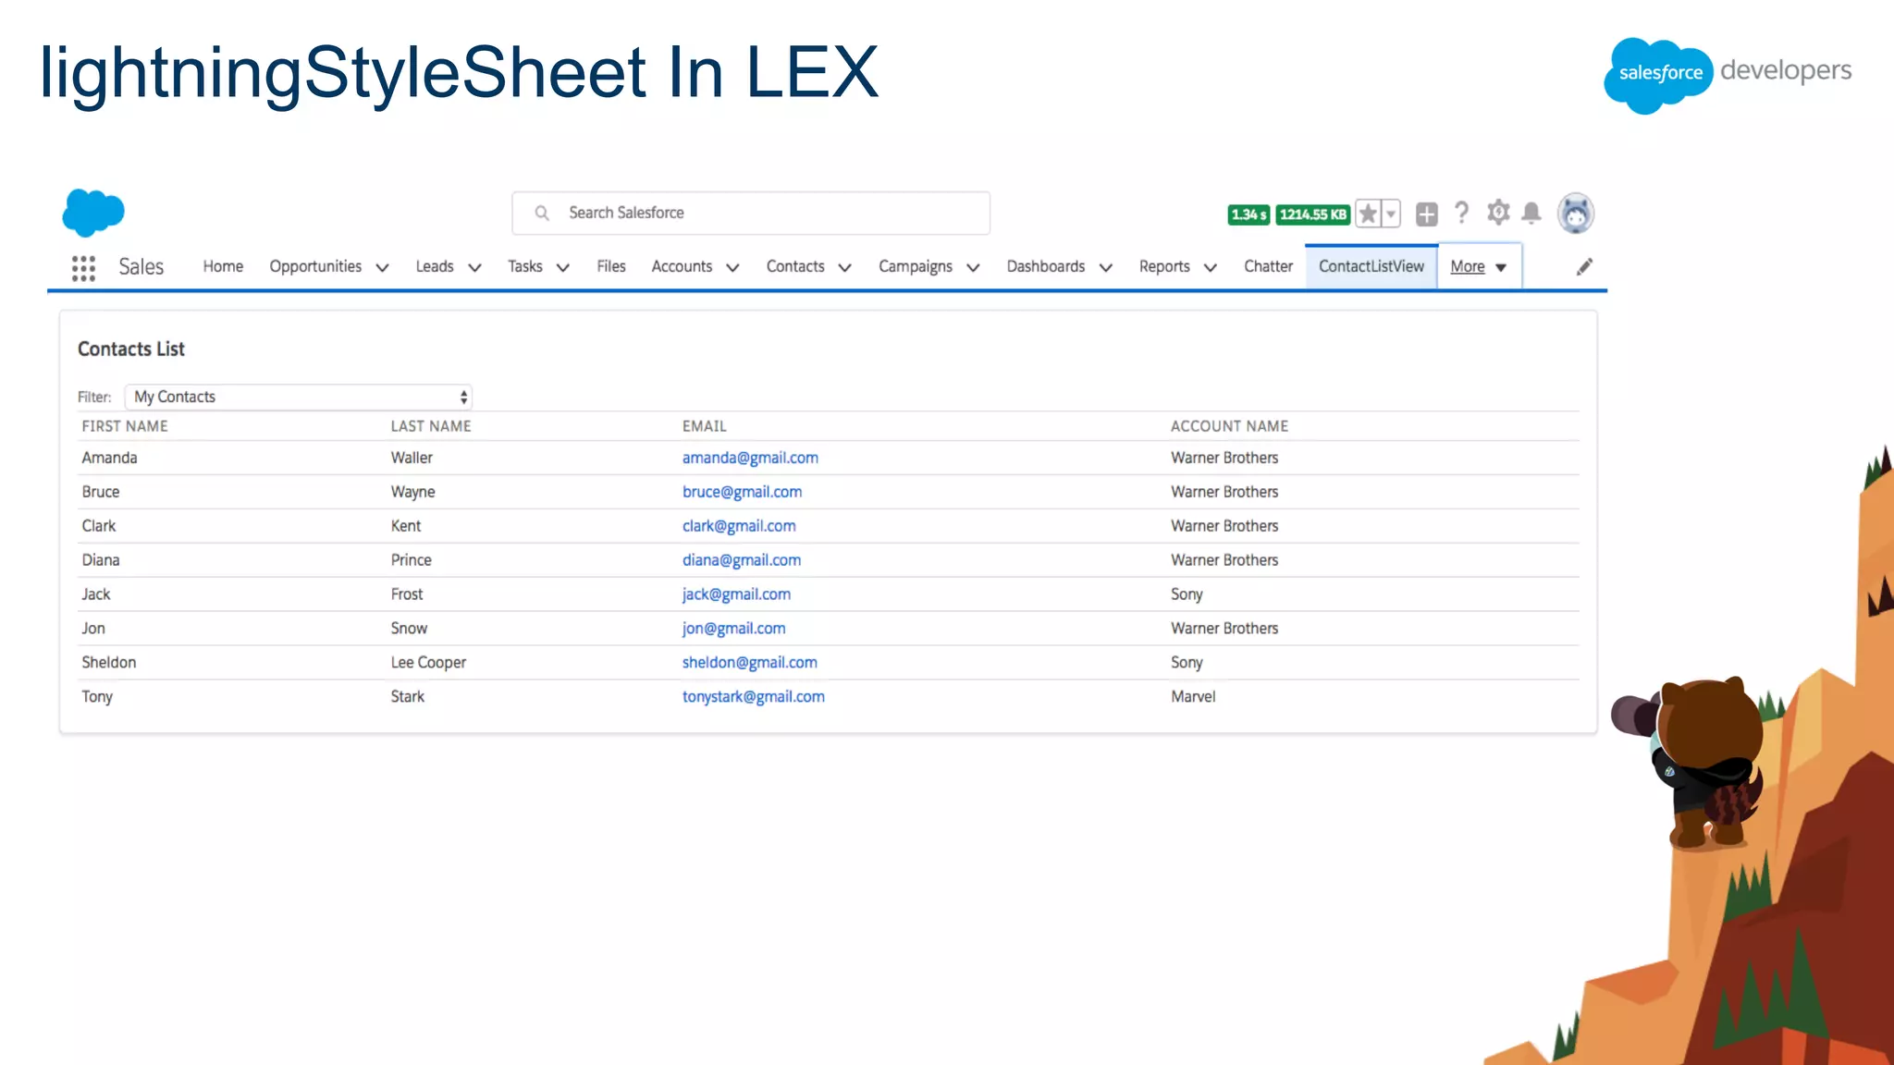
Task: Click the Sales app name label
Action: (141, 267)
